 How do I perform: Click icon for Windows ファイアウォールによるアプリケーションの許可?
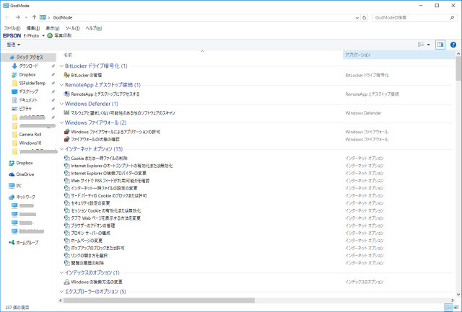click(x=66, y=132)
